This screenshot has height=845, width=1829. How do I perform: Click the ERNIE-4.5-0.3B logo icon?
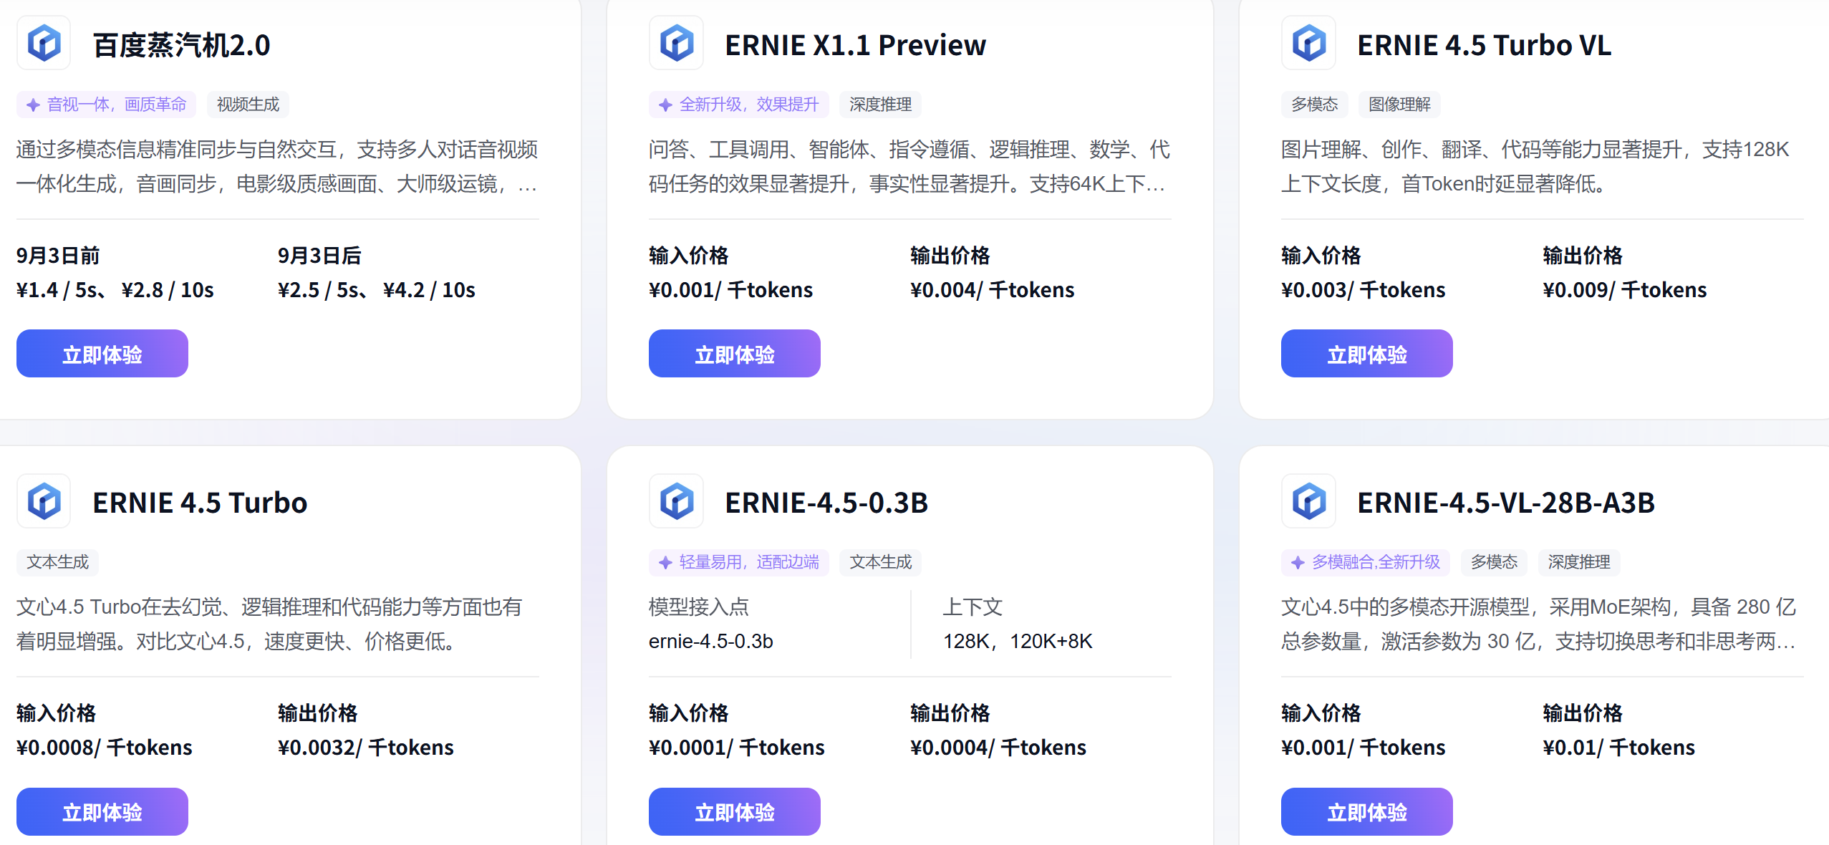pos(676,501)
